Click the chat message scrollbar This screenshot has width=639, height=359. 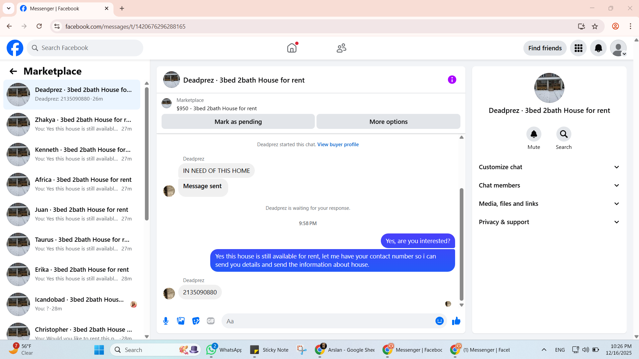pos(461,244)
